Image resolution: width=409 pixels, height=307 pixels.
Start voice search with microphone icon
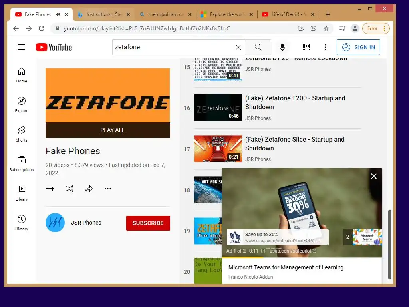pyautogui.click(x=282, y=47)
